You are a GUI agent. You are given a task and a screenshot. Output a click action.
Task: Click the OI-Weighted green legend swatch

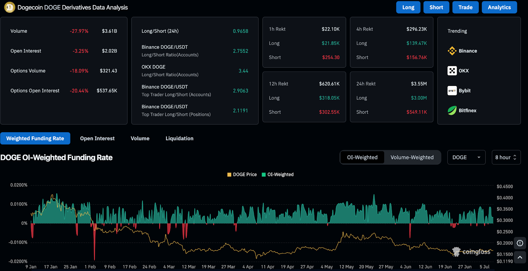[x=264, y=175]
